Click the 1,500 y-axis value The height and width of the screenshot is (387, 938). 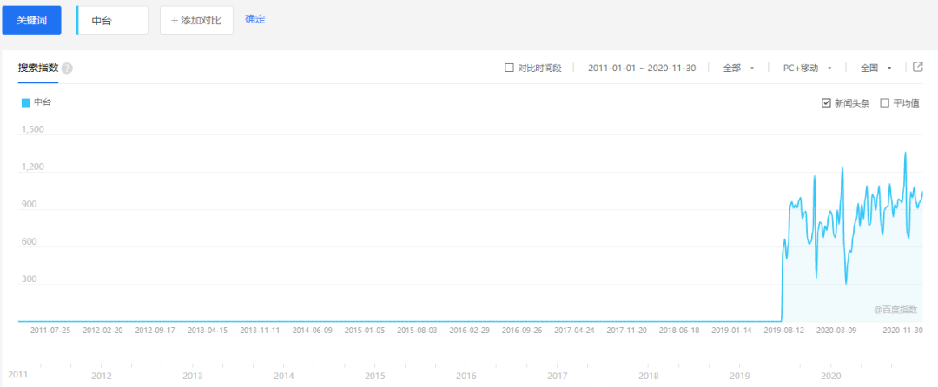coord(33,129)
